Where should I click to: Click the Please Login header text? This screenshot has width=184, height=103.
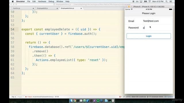click(x=149, y=13)
